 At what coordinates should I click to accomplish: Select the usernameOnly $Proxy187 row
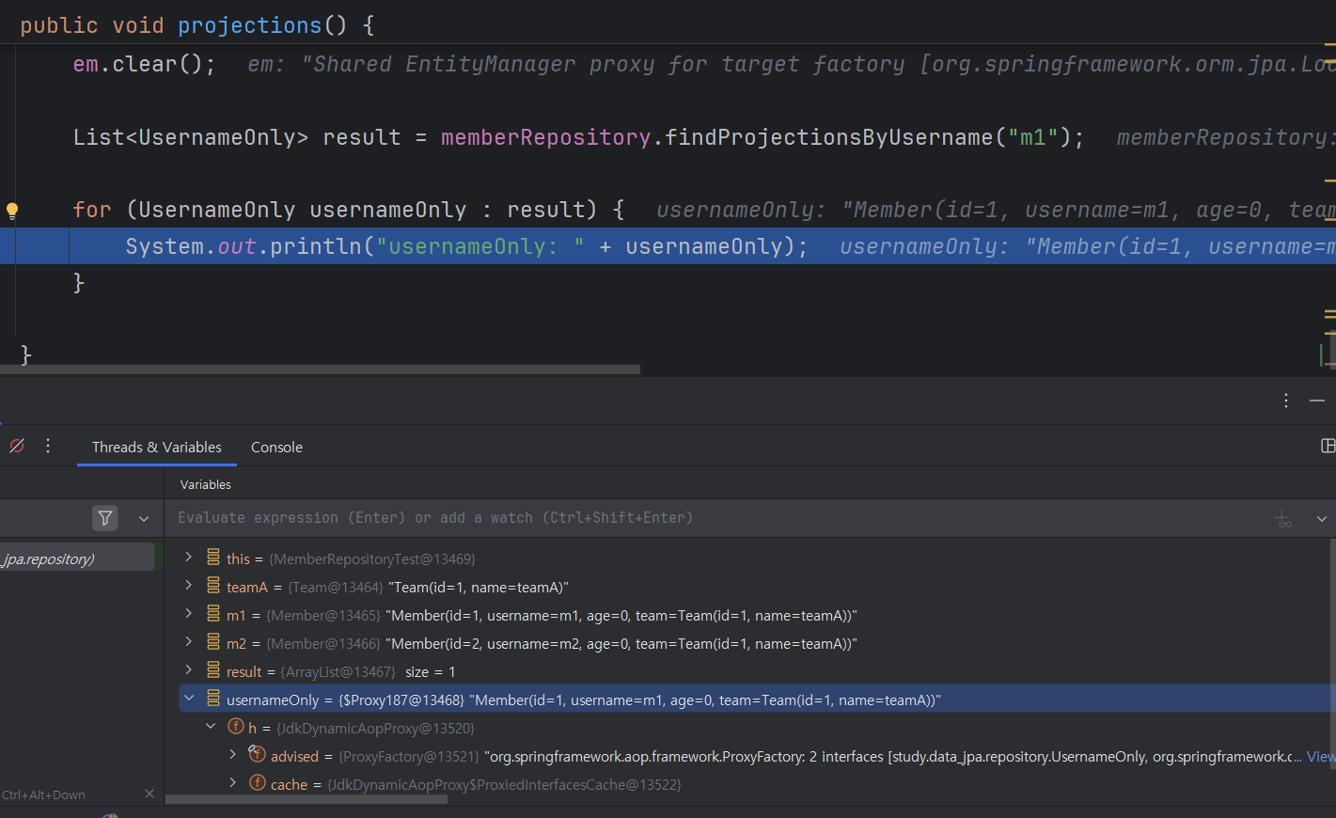755,699
